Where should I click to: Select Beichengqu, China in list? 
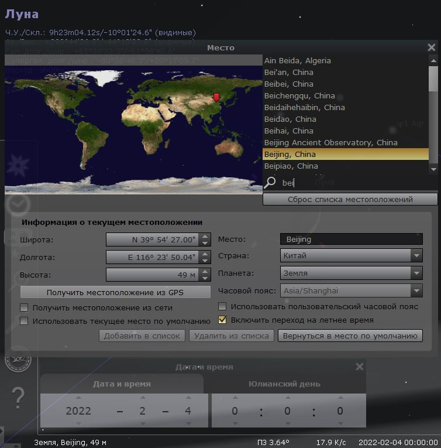pyautogui.click(x=346, y=95)
